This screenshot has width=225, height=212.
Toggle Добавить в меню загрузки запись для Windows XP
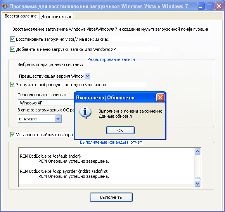pos(12,49)
